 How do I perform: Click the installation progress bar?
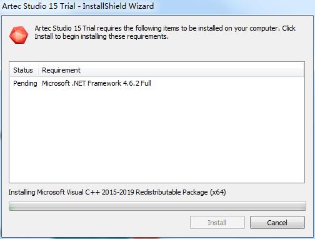tap(157, 206)
